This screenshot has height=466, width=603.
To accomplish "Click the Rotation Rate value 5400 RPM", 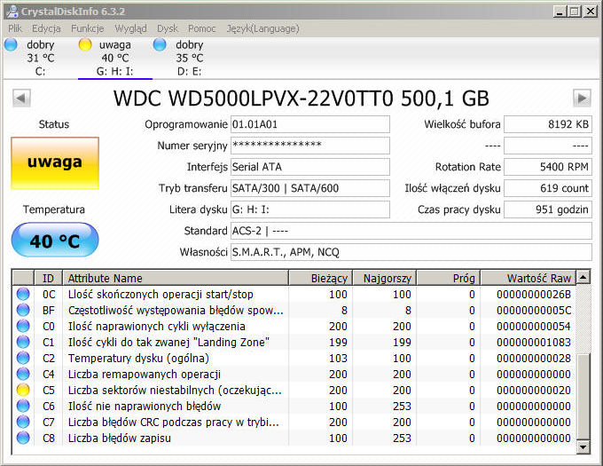I will [548, 167].
